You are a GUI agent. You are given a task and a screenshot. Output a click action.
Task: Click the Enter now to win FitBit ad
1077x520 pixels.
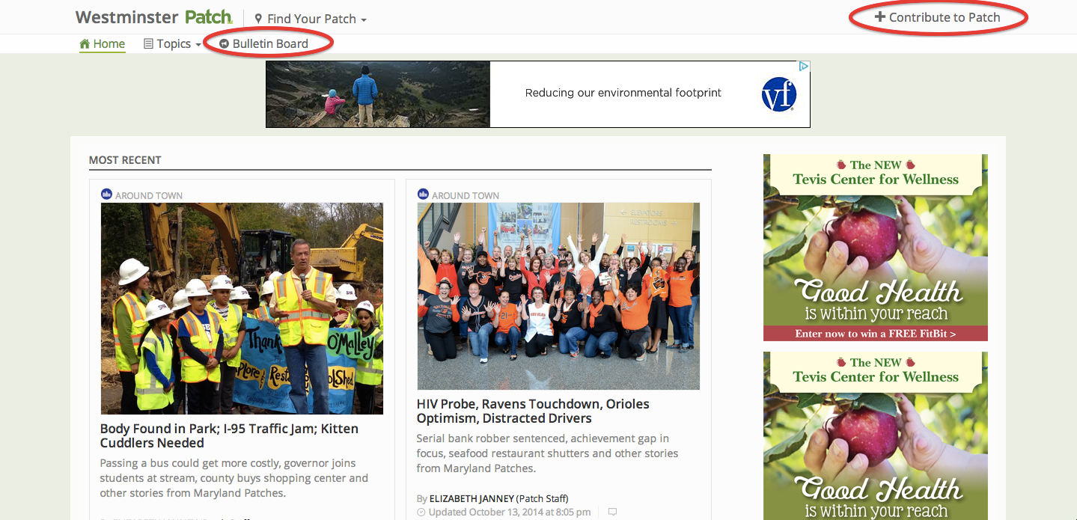click(x=875, y=334)
